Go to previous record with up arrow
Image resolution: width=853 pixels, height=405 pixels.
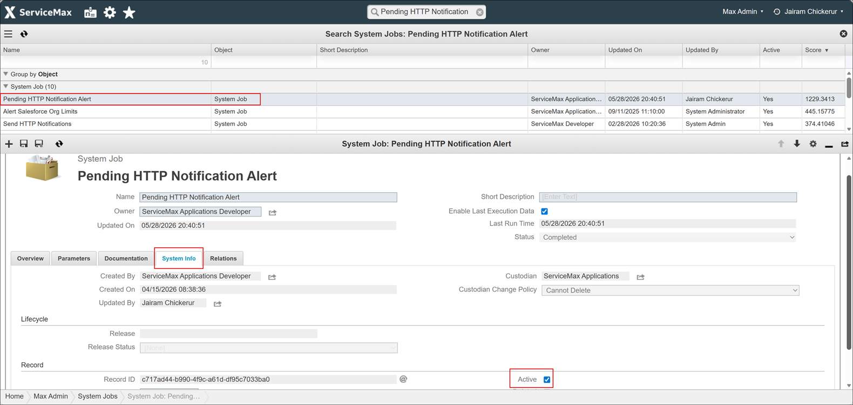781,144
